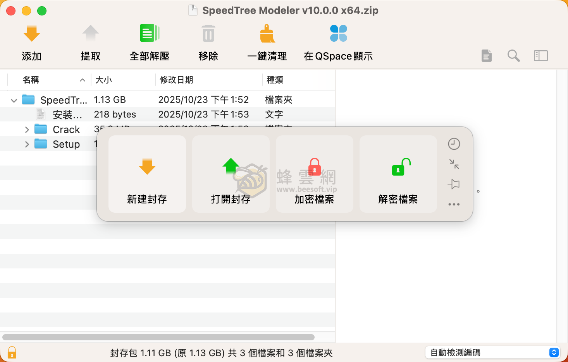Open the document info icon in toolbar

pos(487,56)
